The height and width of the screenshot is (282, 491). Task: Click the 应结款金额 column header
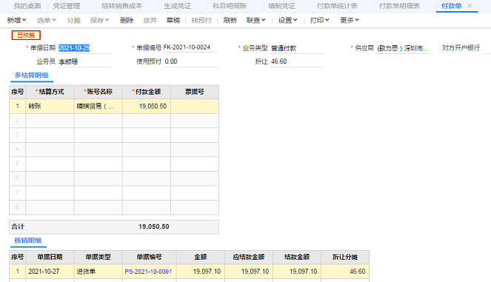(249, 258)
